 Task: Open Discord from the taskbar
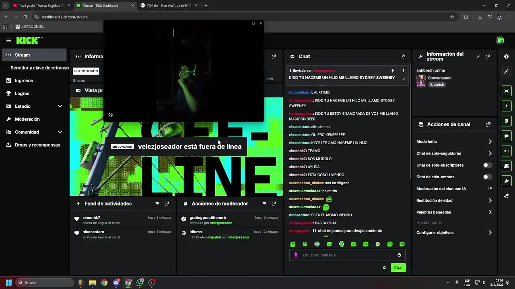pos(116,283)
